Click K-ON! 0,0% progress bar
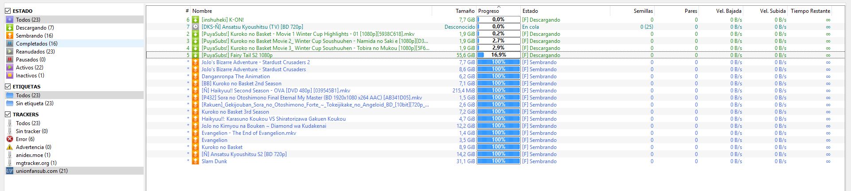 [499, 20]
